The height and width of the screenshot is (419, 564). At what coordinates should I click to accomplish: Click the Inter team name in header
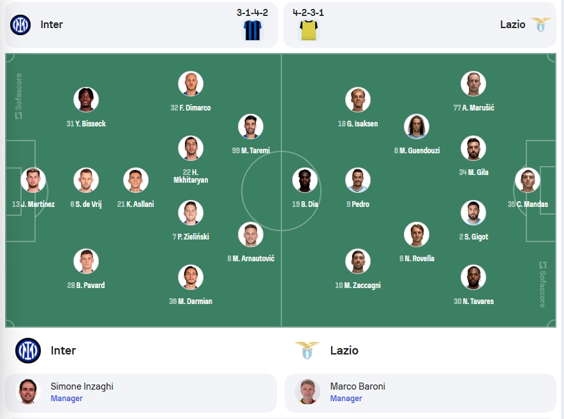(52, 24)
